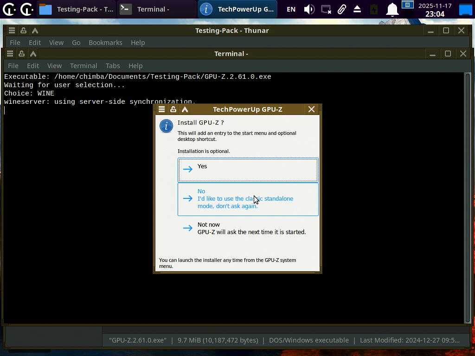Viewport: 475px width, 356px height.
Task: Click the eject removable media icon
Action: 357,9
